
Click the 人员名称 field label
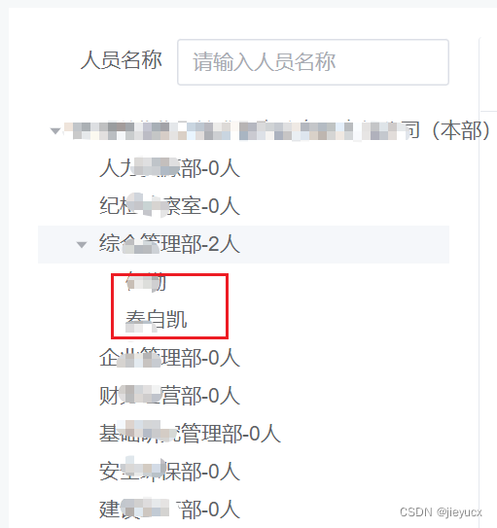122,60
